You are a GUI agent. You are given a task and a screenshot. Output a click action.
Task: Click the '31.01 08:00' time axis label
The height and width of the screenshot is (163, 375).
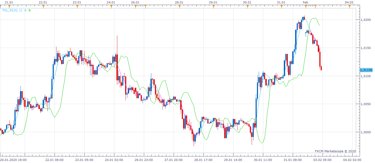click(x=293, y=160)
